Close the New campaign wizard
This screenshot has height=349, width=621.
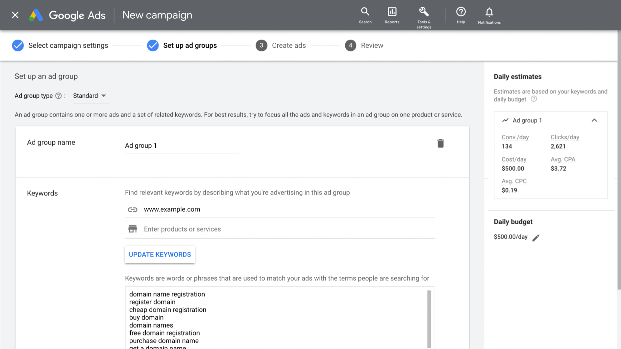(x=15, y=15)
